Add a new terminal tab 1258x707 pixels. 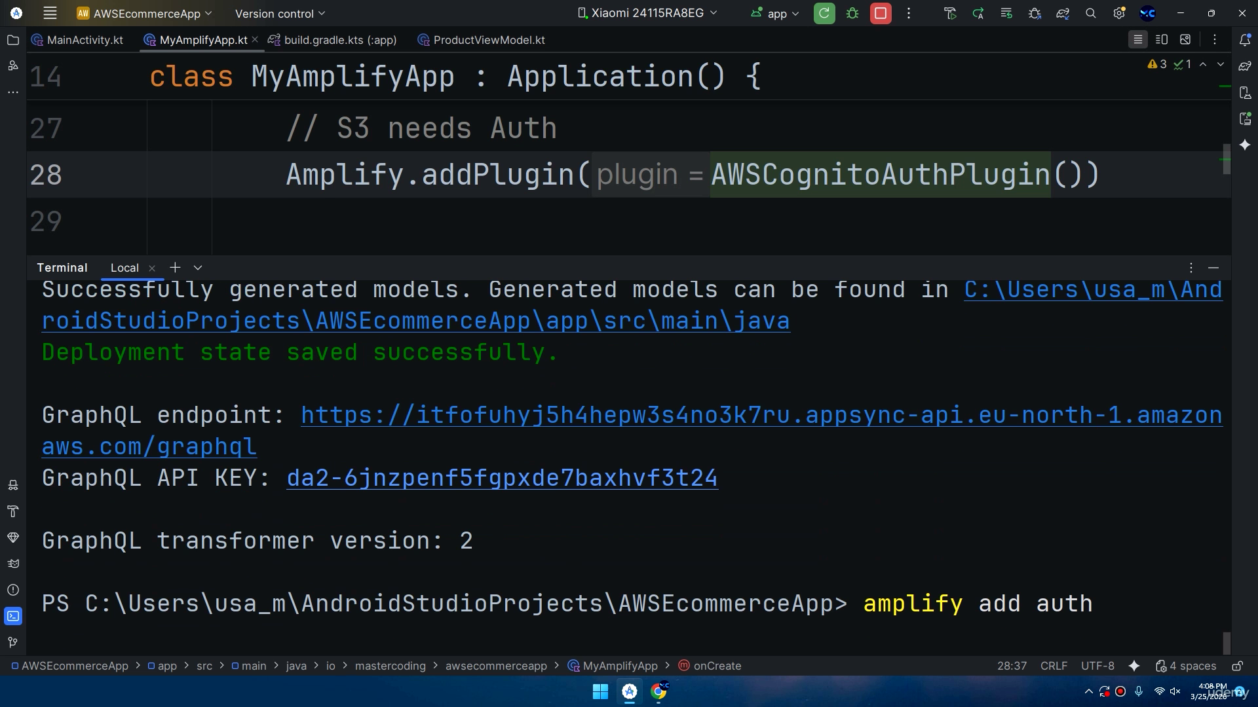click(x=175, y=268)
